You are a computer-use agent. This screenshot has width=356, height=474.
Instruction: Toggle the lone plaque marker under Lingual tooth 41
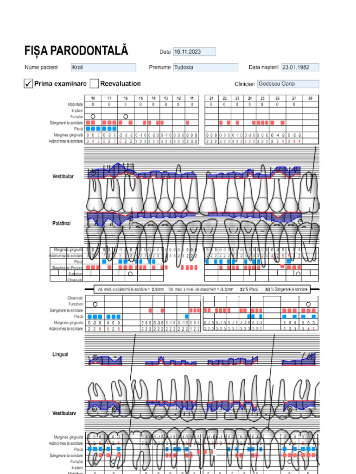[x=186, y=317]
